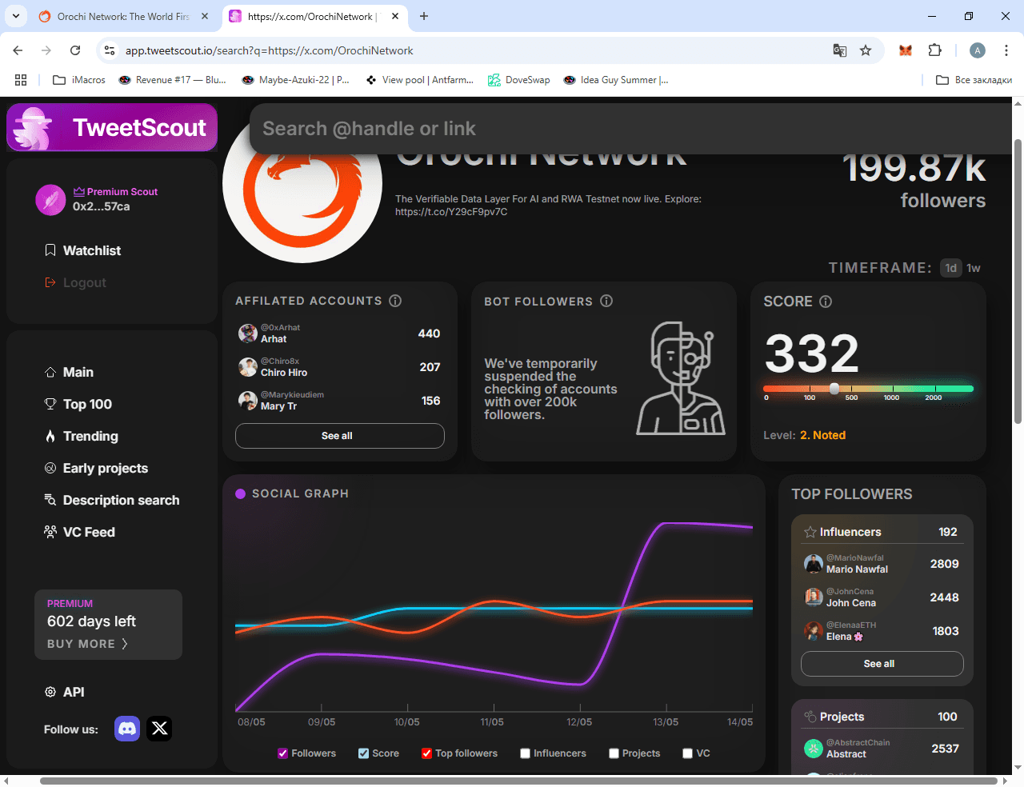Click the Search @handle or link field
The image size is (1024, 787).
[632, 129]
